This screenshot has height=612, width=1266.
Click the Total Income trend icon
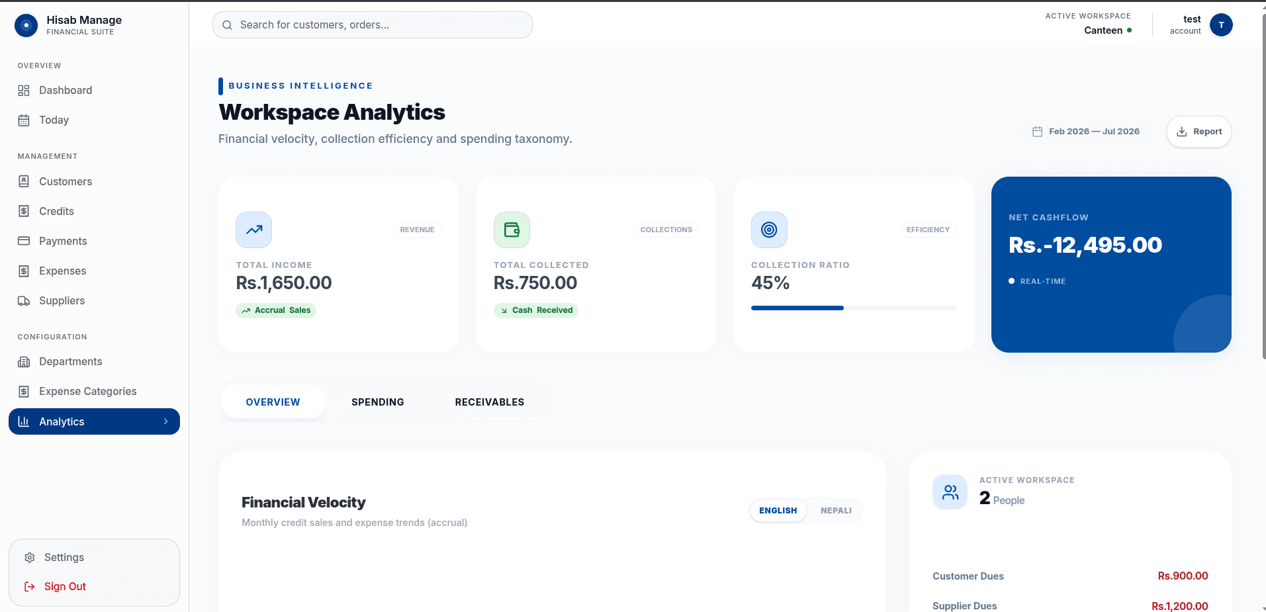(x=254, y=230)
